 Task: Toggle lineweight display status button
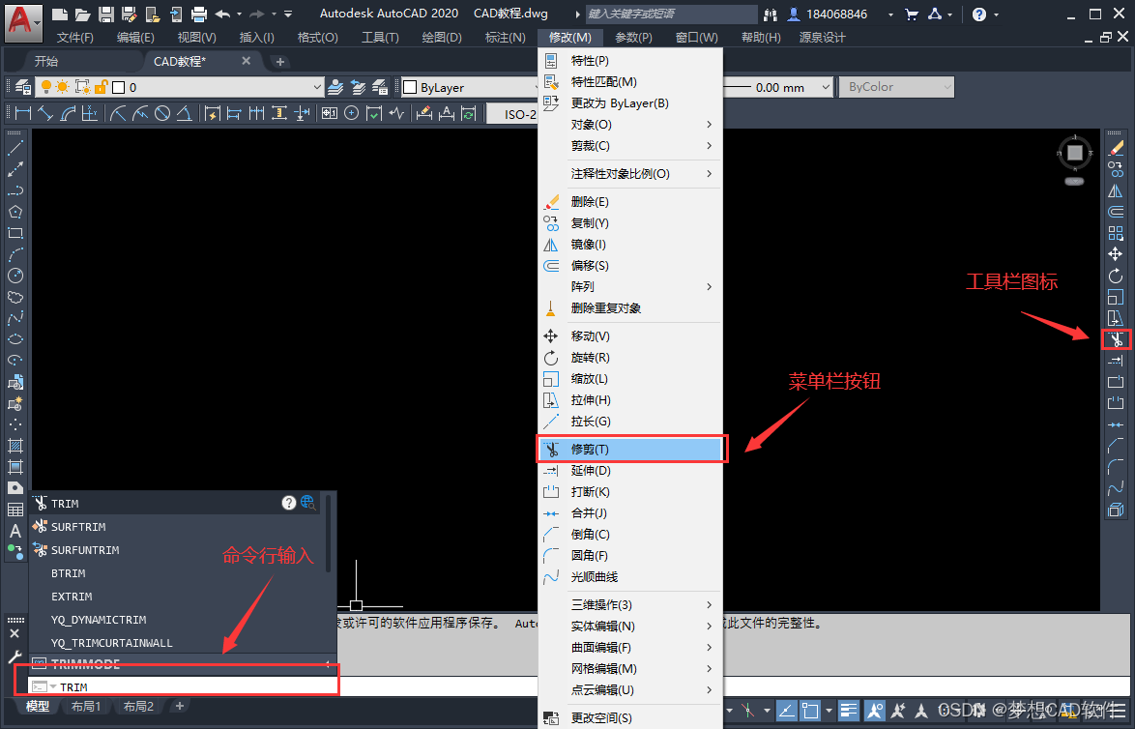(x=849, y=711)
